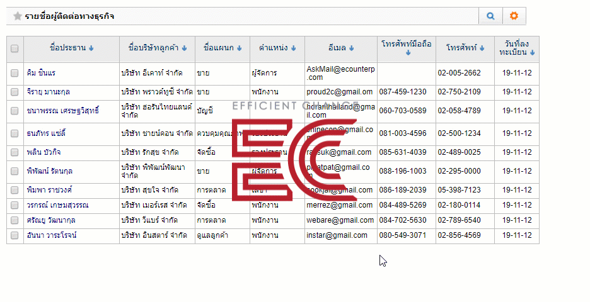Click phone number 05-398-7123
Screen dimensions: 590x302
tap(459, 190)
